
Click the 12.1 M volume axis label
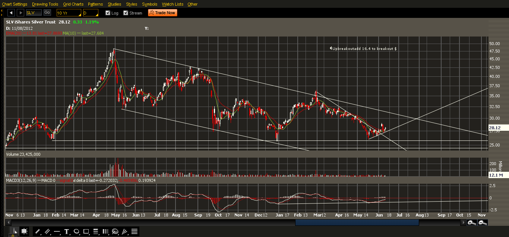pos(499,175)
